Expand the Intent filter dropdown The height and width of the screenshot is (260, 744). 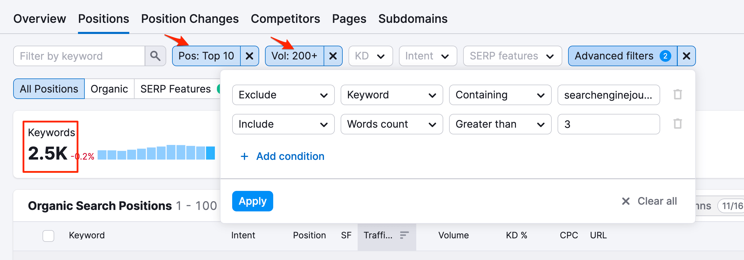[x=427, y=56]
